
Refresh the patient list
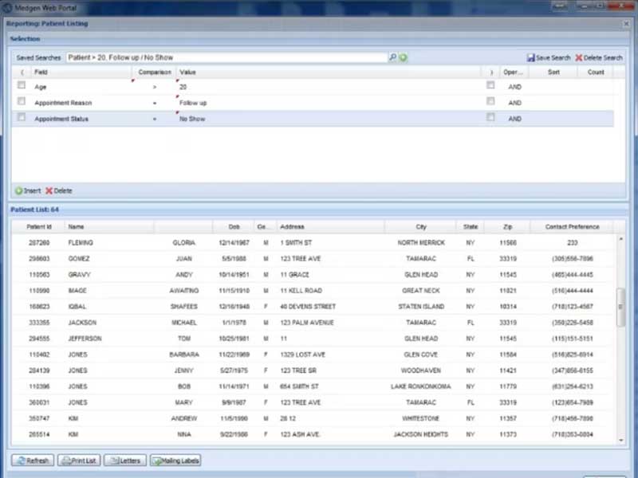click(x=32, y=460)
